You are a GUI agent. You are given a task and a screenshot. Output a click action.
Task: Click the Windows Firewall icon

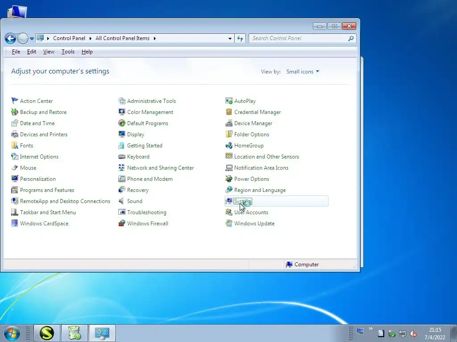pos(122,224)
